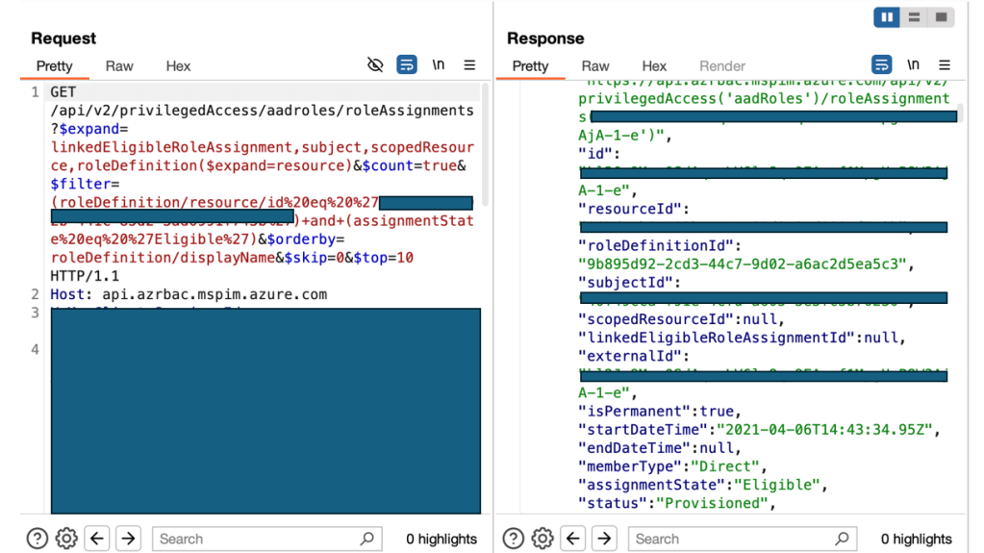This screenshot has width=984, height=553.
Task: Go to previous match in Request search
Action: pyautogui.click(x=97, y=539)
